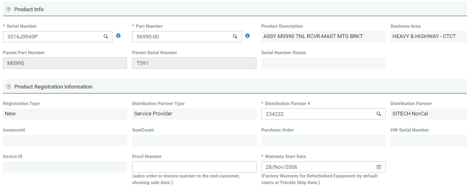Screen dimensions: 467x187
Task: Click the Registration Type field showing New
Action: 64,114
